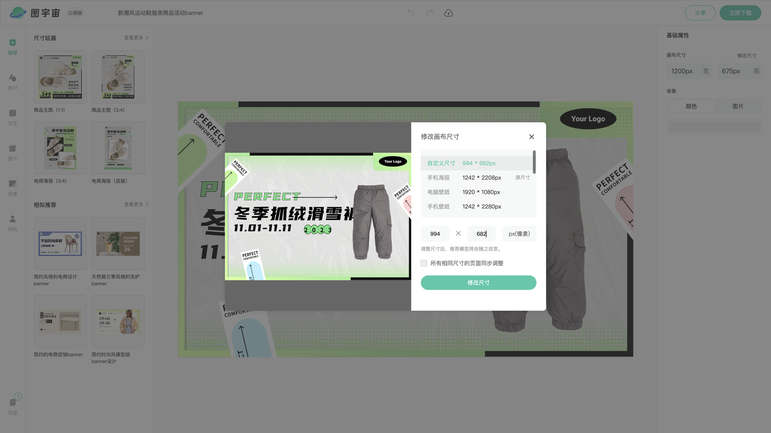Select 简约的电商促销banner thumbnail

point(60,321)
